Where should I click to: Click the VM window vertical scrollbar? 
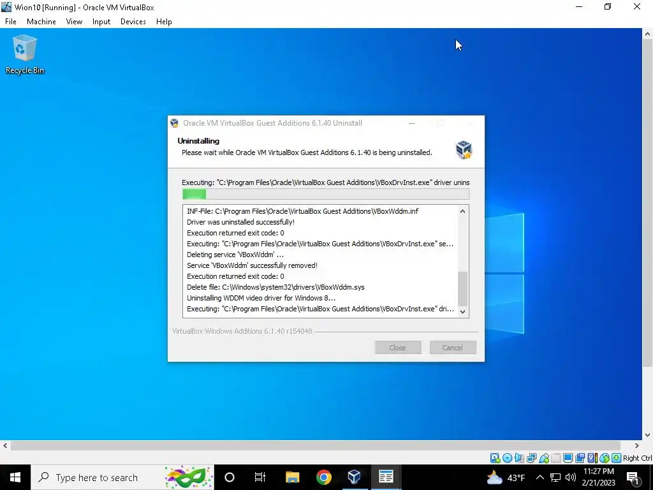pyautogui.click(x=648, y=204)
